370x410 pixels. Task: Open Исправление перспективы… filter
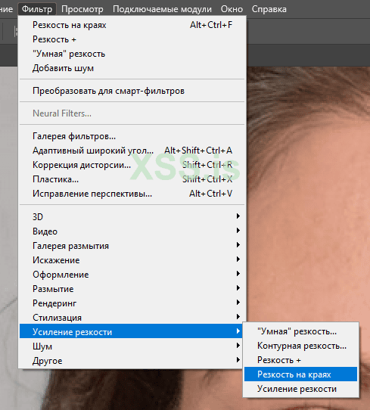tap(132, 194)
